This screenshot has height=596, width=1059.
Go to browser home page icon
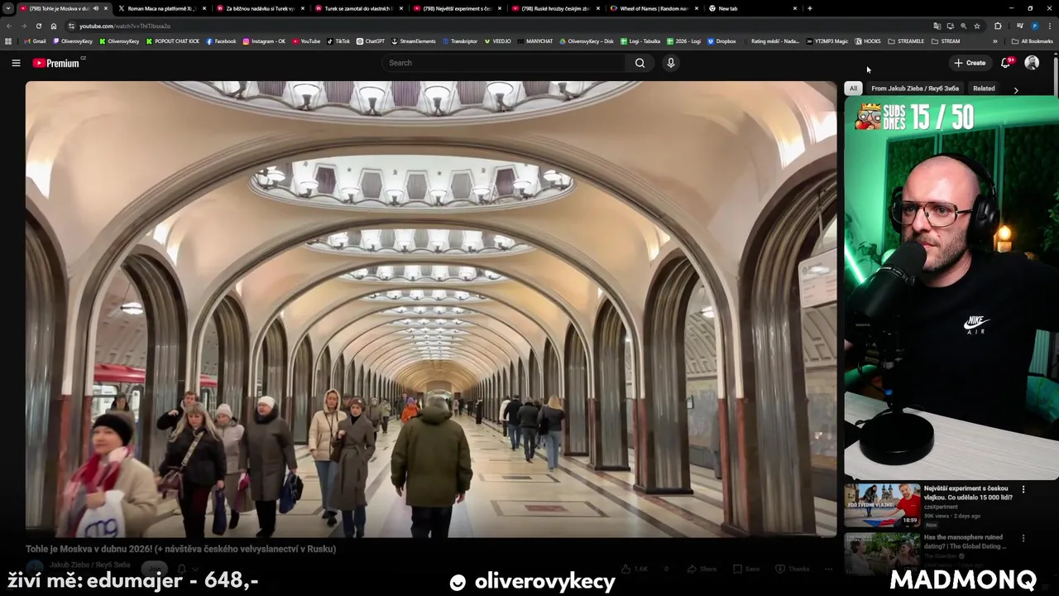[x=53, y=26]
